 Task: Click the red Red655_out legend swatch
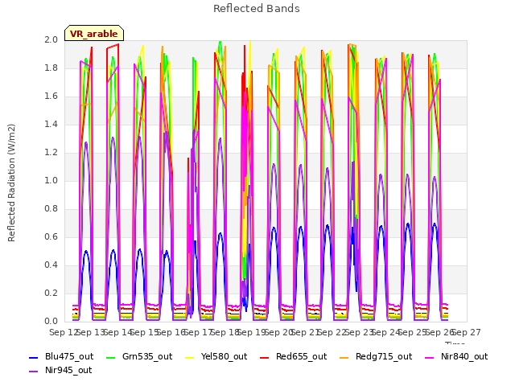click(265, 357)
